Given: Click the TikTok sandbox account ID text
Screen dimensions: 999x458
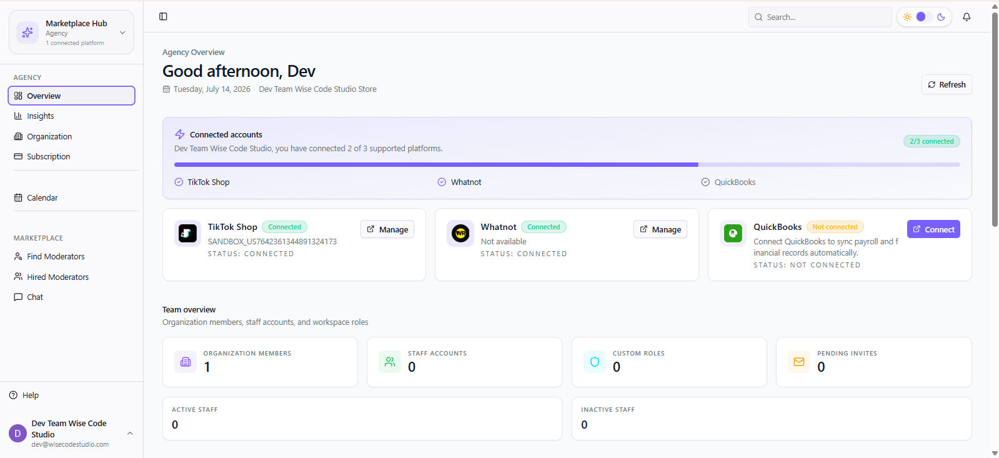Looking at the screenshot, I should [272, 242].
